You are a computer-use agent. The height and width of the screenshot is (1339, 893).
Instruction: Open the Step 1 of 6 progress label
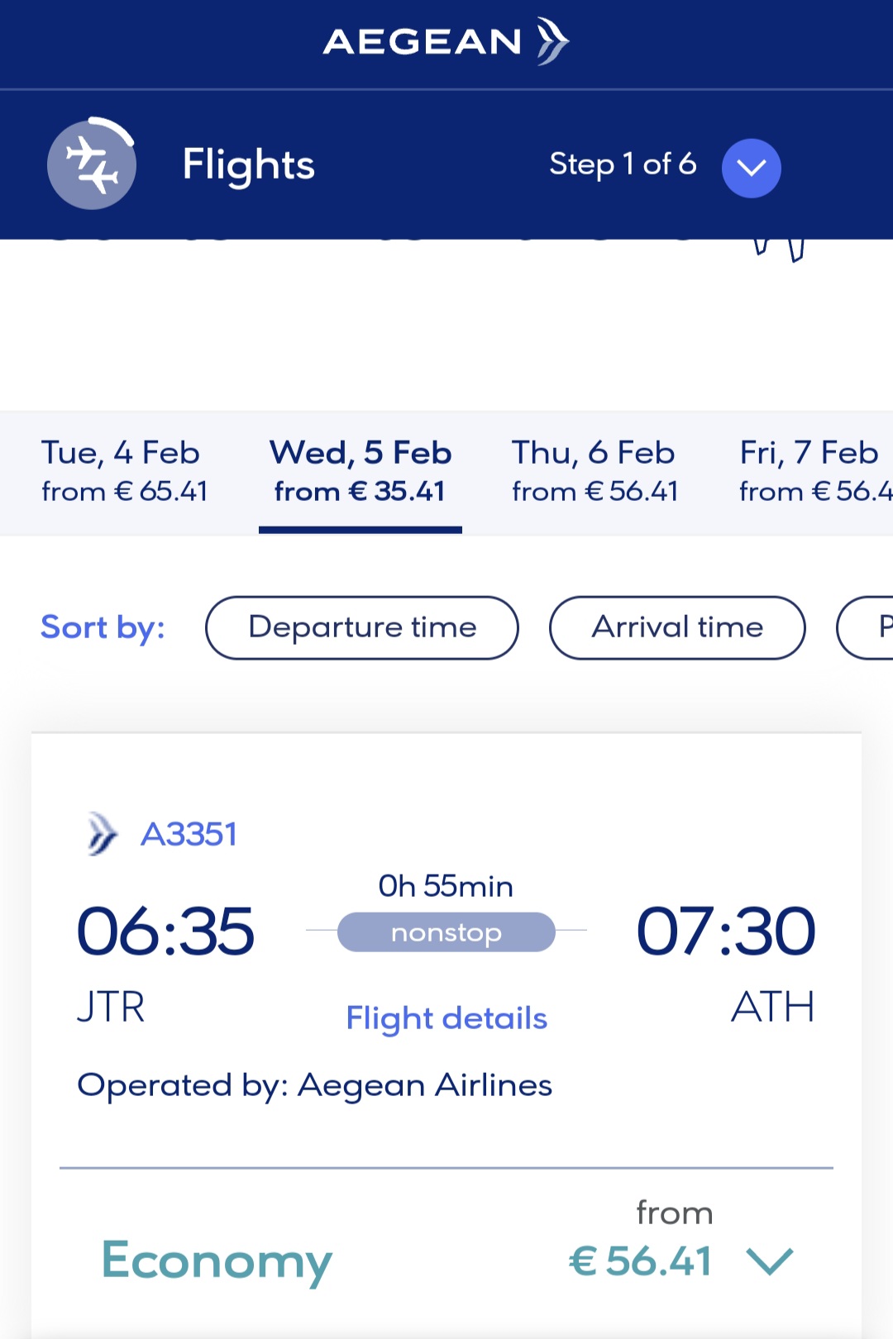(x=622, y=164)
